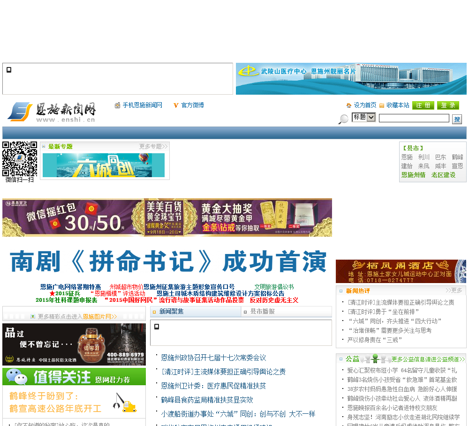Click the green 登录 login button
This screenshot has height=426, width=469.
coord(448,105)
